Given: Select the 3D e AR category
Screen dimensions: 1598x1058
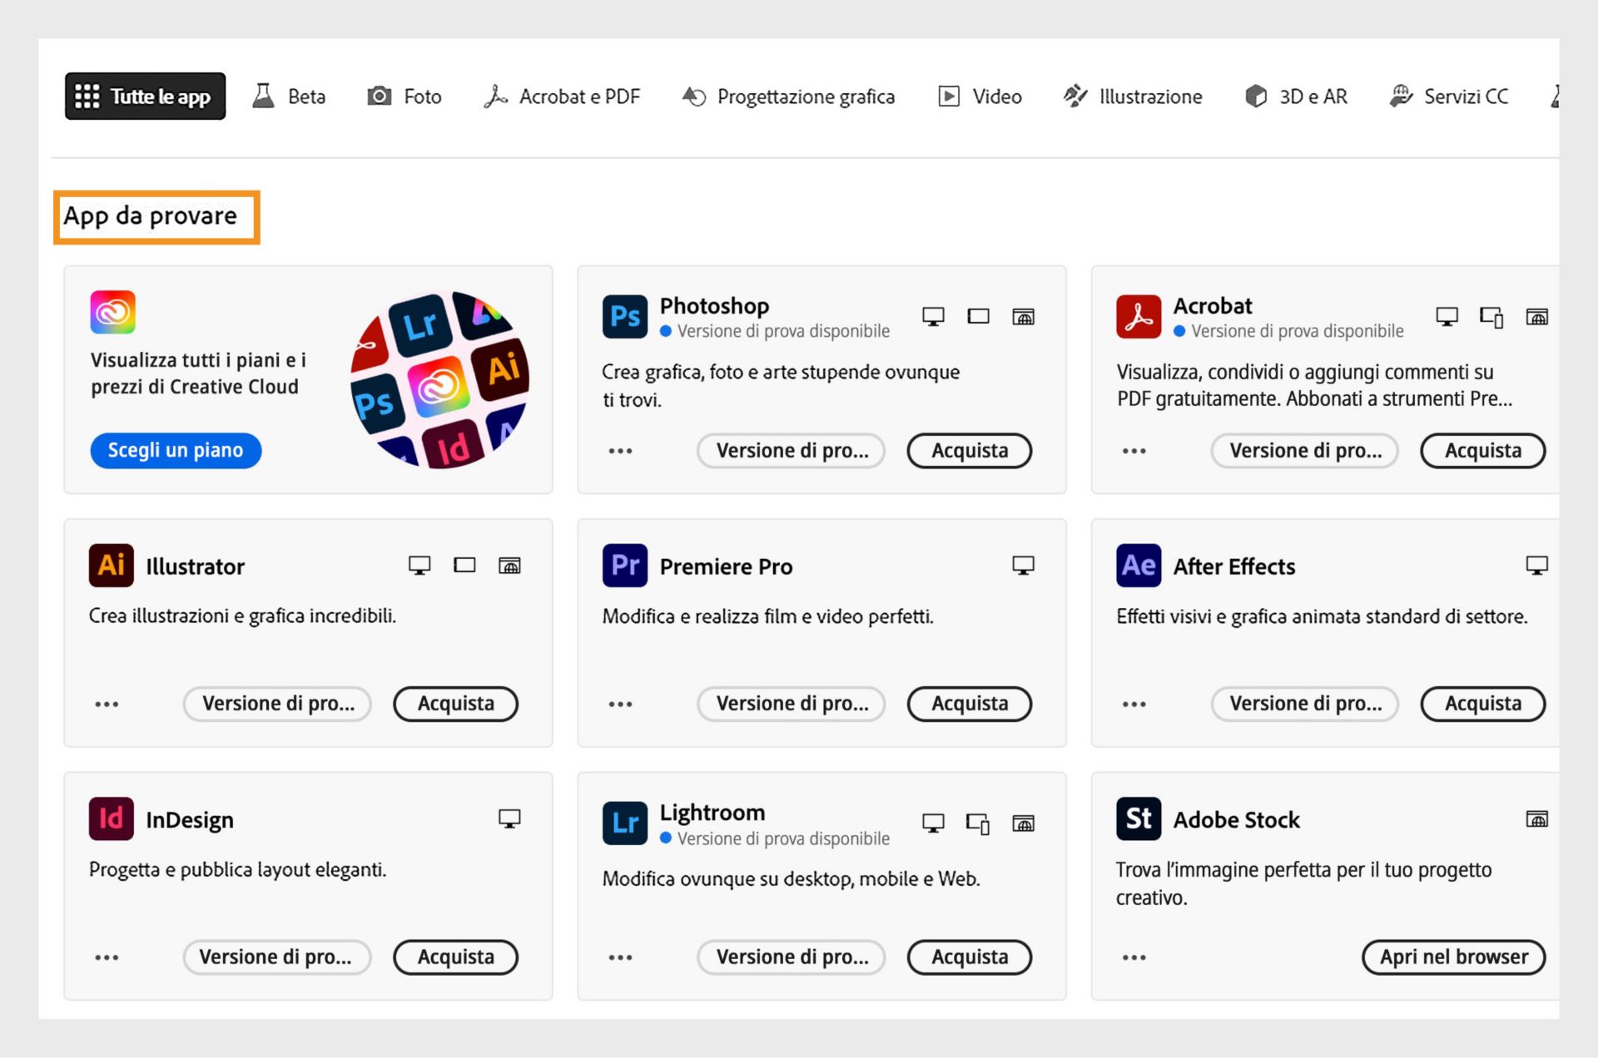Looking at the screenshot, I should tap(1296, 96).
